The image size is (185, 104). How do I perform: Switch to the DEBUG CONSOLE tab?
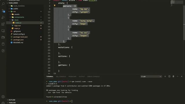point(93,77)
